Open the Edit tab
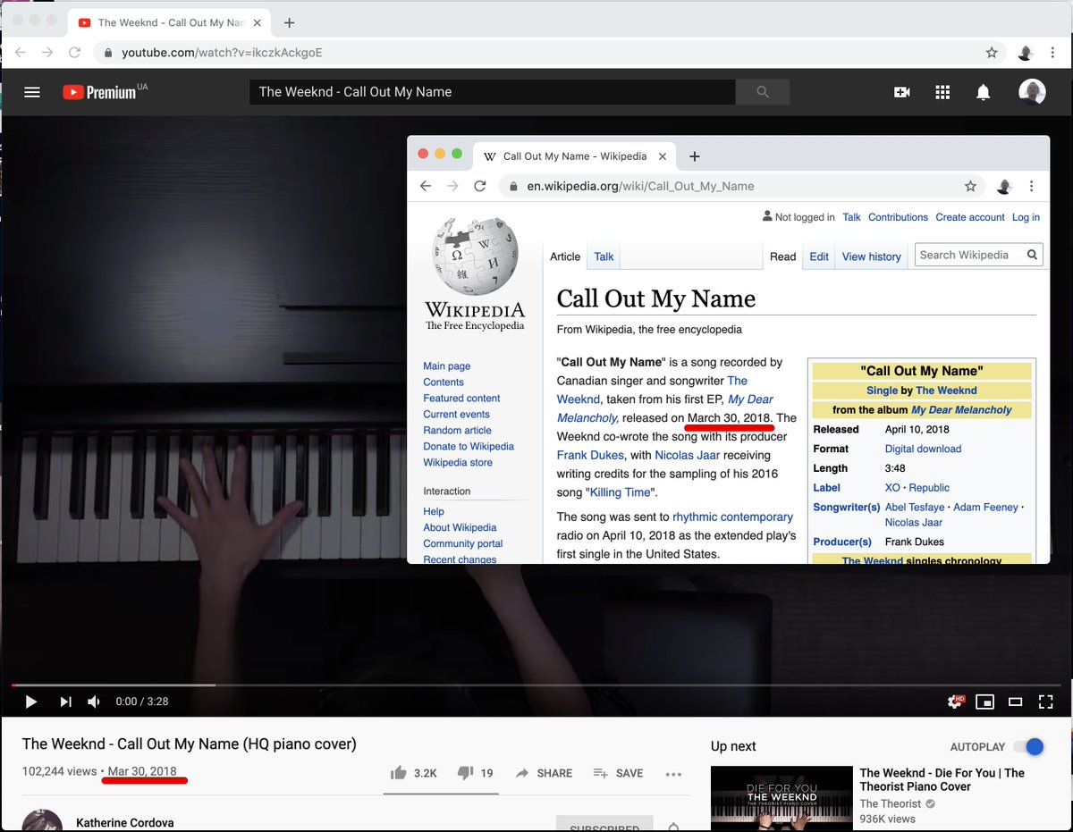The height and width of the screenshot is (832, 1073). pos(819,256)
